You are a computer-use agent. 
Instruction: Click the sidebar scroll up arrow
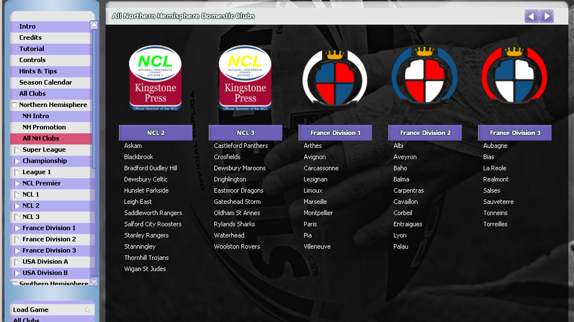click(94, 25)
